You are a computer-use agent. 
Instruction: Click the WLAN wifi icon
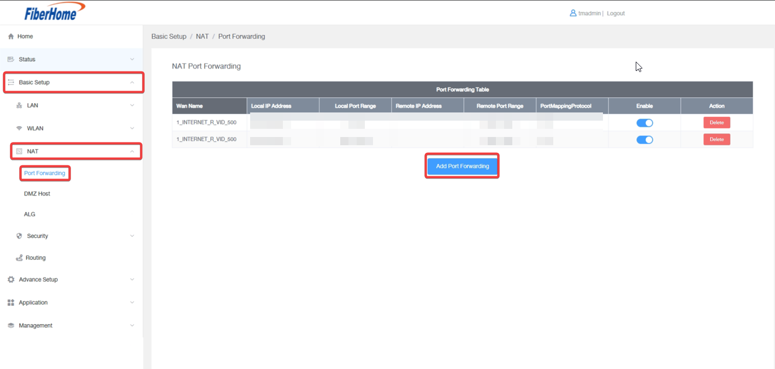coord(19,128)
